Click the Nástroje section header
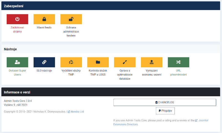 click(x=11, y=49)
